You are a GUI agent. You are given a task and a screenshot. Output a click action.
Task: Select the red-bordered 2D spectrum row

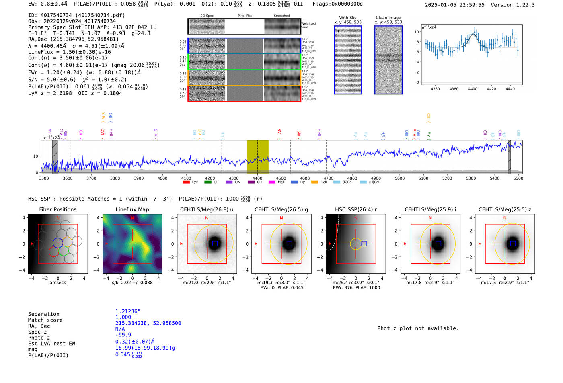244,93
